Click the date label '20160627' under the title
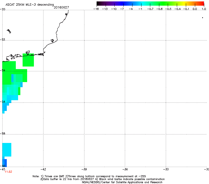Screen dimensions: 209x184 (x=61, y=7)
